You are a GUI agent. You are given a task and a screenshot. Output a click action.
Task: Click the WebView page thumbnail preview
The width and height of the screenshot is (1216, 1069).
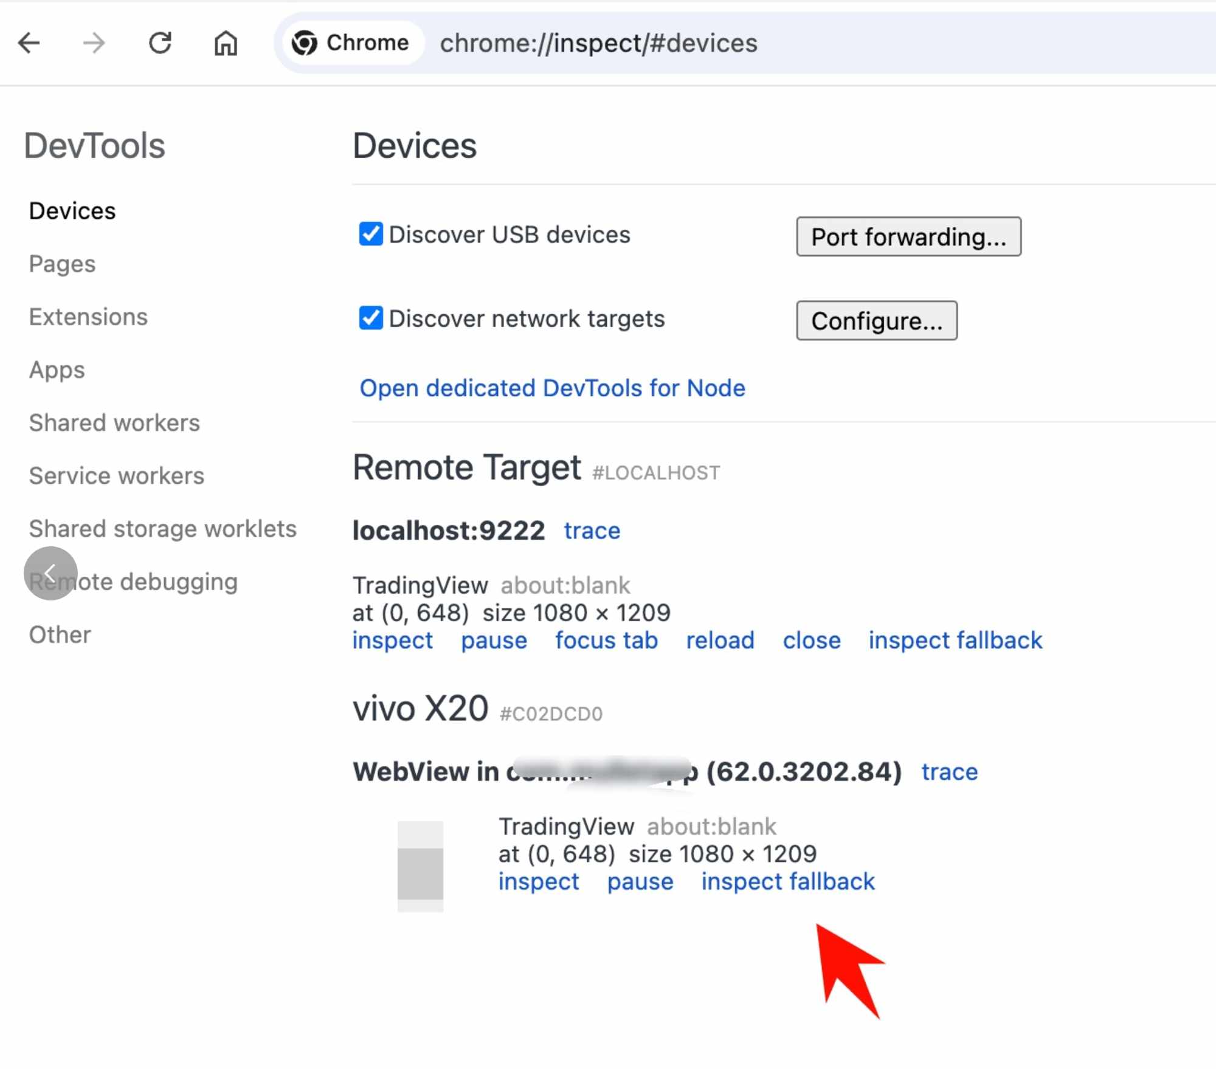[x=420, y=867]
